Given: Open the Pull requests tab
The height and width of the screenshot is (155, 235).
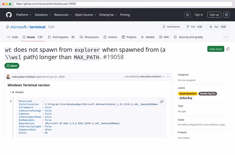Looking at the screenshot, I should pos(61,37).
